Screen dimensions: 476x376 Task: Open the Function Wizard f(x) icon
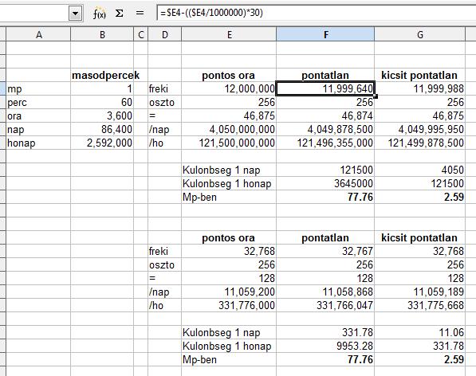pyautogui.click(x=100, y=14)
